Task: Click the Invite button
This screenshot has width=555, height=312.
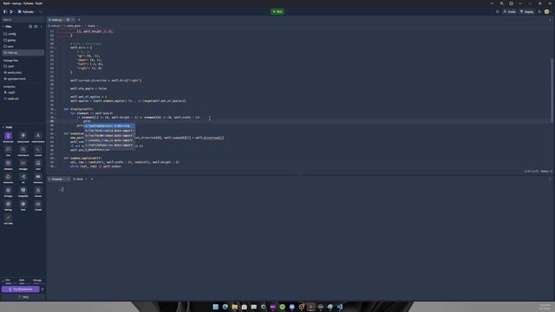Action: pyautogui.click(x=510, y=11)
